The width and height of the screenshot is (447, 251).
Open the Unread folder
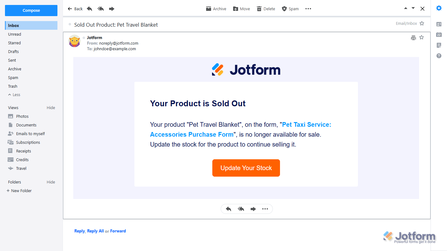coord(15,34)
